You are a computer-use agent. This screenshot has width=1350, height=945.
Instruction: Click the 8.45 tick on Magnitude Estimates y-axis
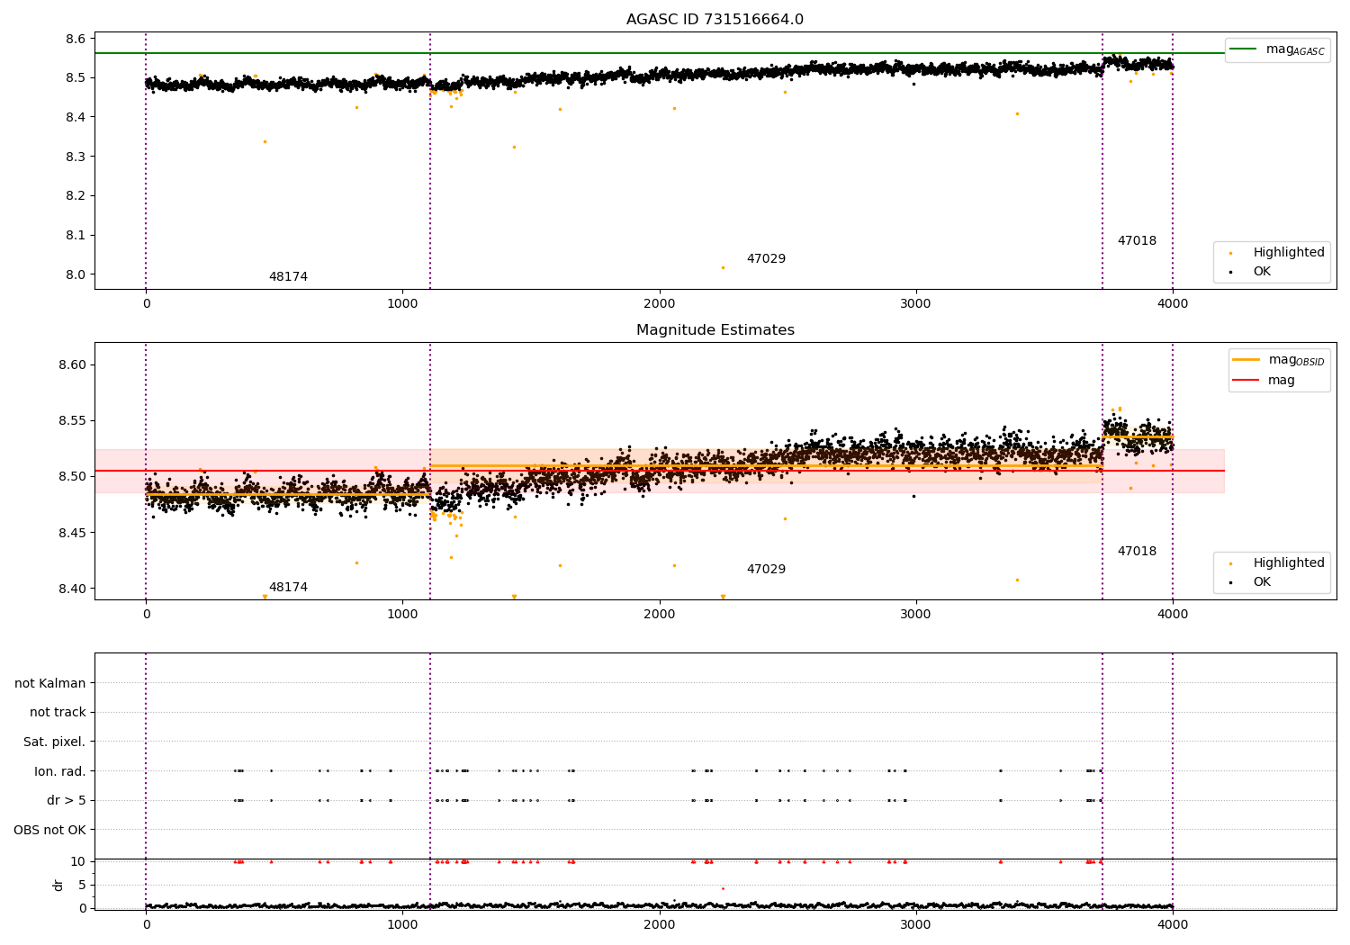(71, 533)
